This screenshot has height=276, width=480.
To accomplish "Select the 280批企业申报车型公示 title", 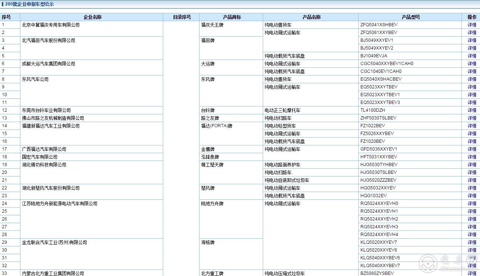I will 30,4.
